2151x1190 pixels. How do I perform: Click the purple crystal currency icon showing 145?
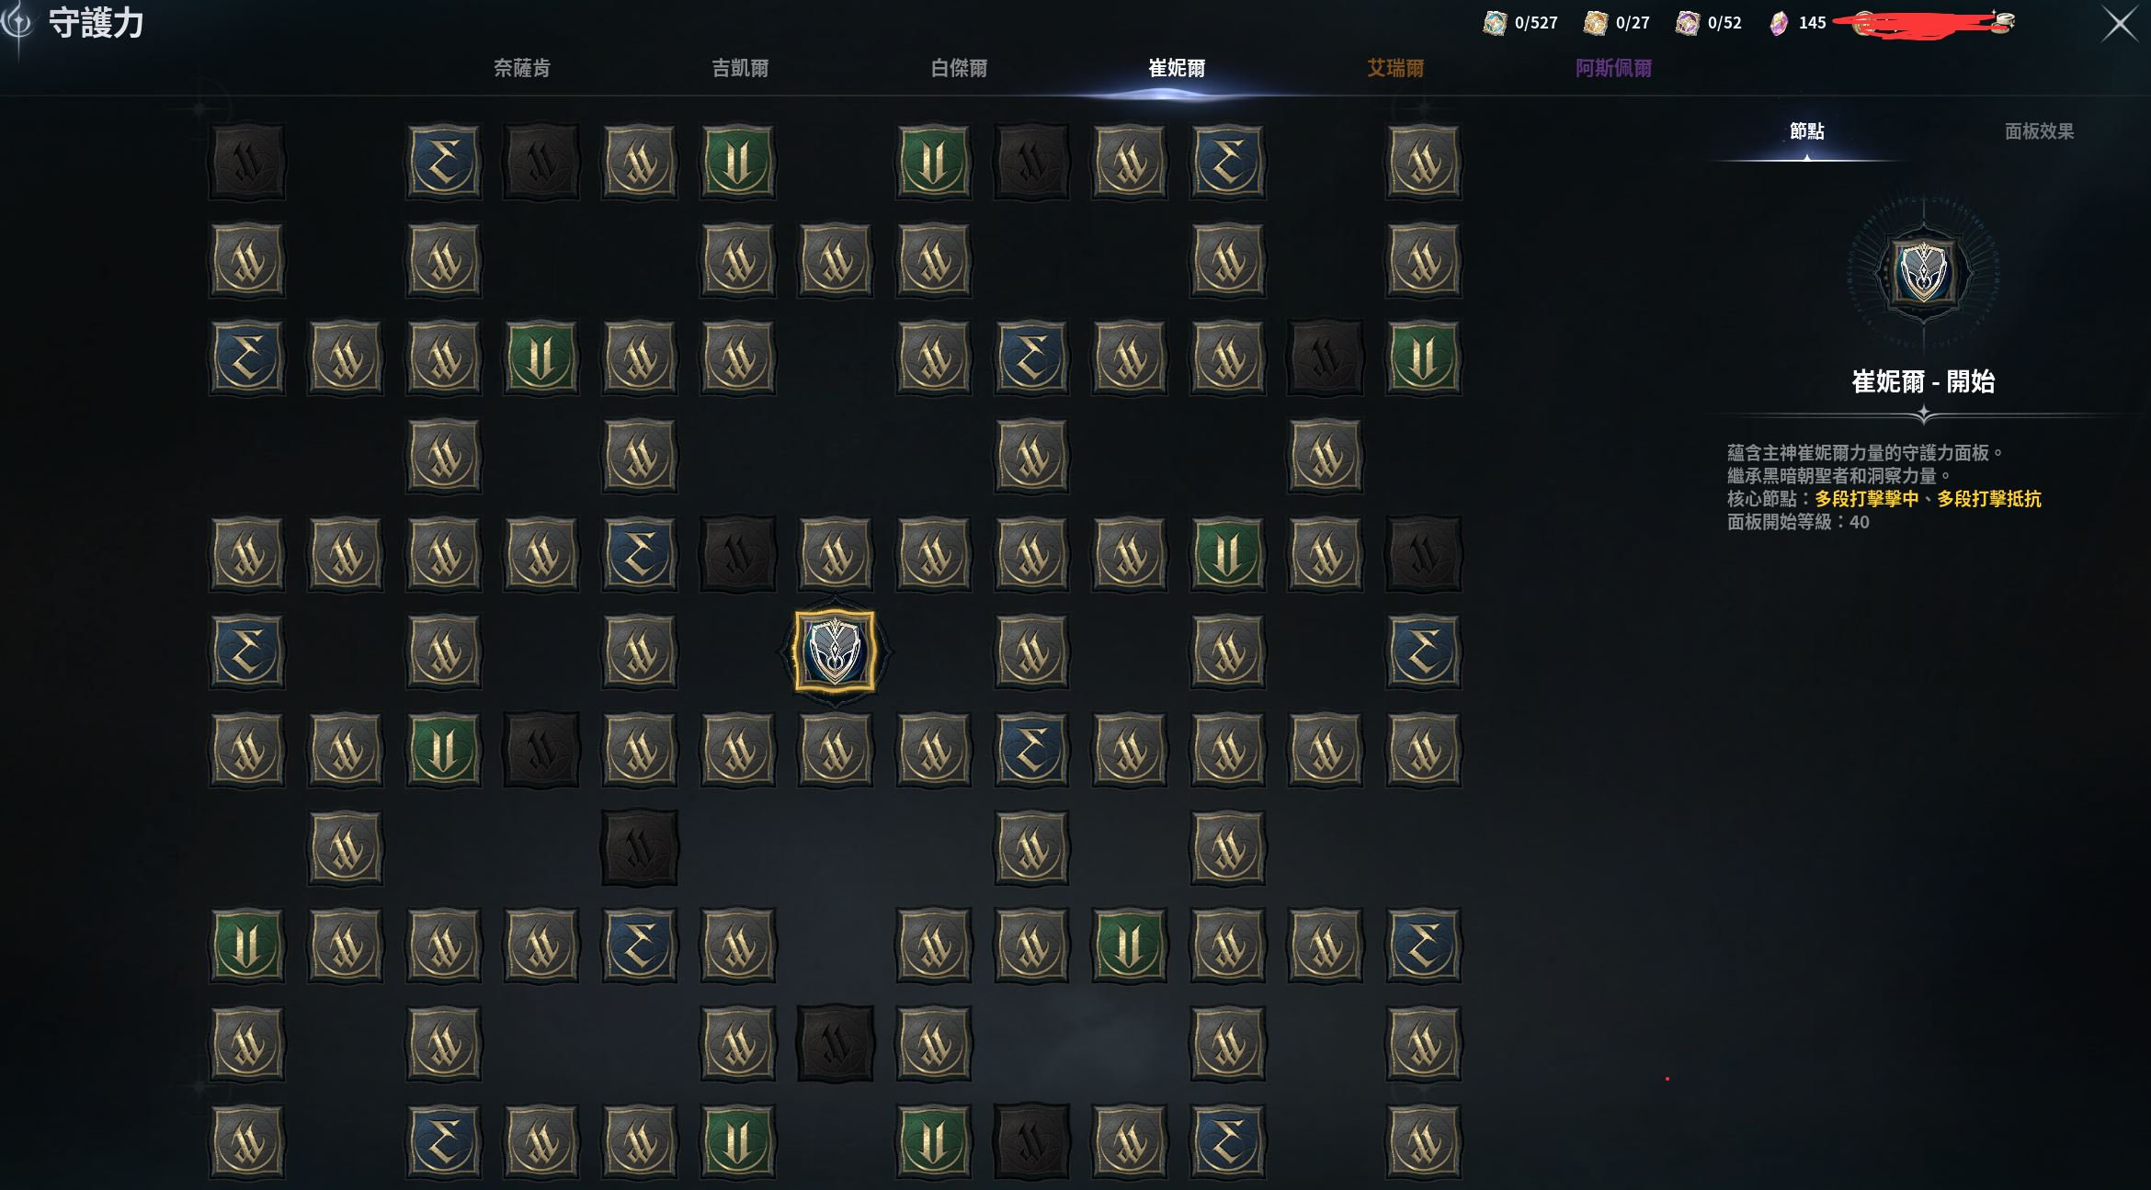(1780, 23)
